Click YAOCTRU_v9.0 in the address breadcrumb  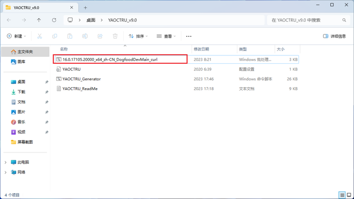click(x=122, y=20)
